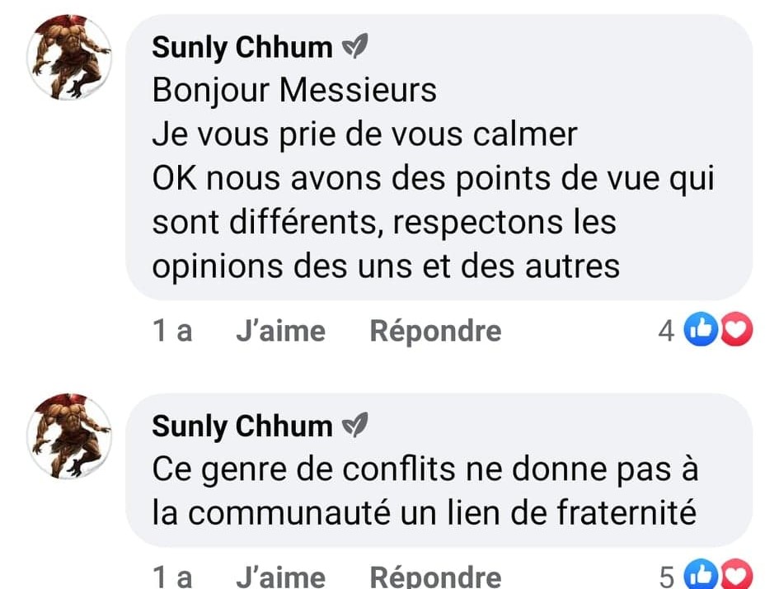
Task: Click the "1 a" timestamp under the "Bonjour Messieurs" comment
Action: pos(172,332)
